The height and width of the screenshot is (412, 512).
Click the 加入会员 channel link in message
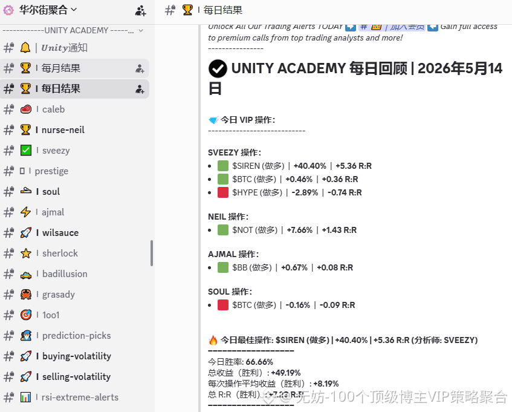point(392,27)
